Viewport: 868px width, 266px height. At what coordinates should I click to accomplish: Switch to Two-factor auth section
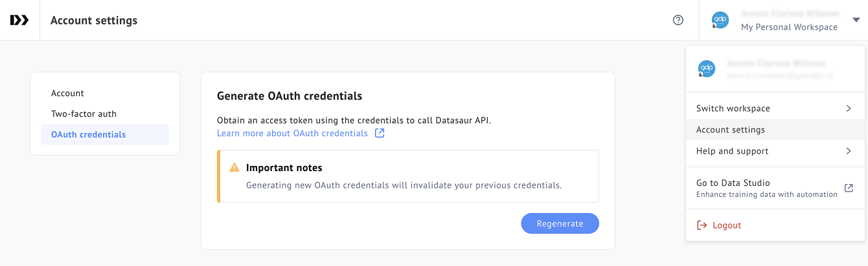pyautogui.click(x=84, y=114)
